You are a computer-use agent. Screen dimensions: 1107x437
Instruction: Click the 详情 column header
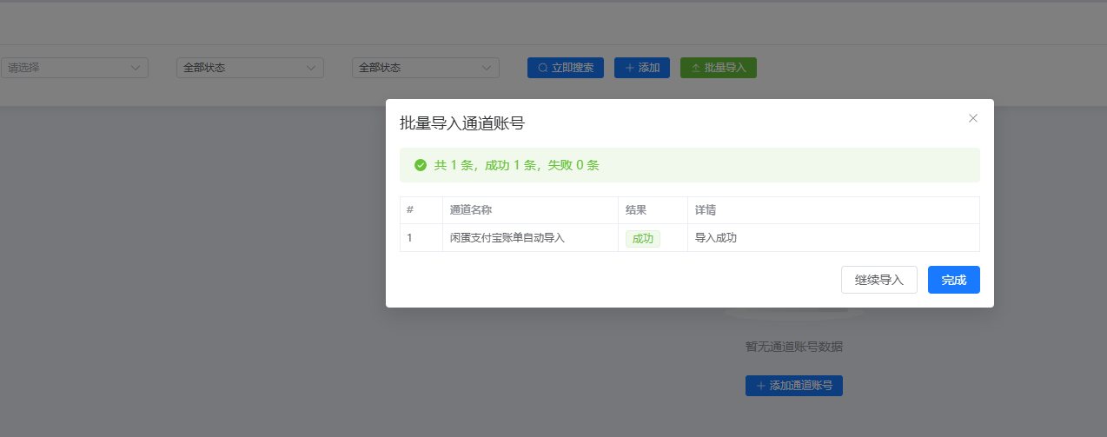833,210
